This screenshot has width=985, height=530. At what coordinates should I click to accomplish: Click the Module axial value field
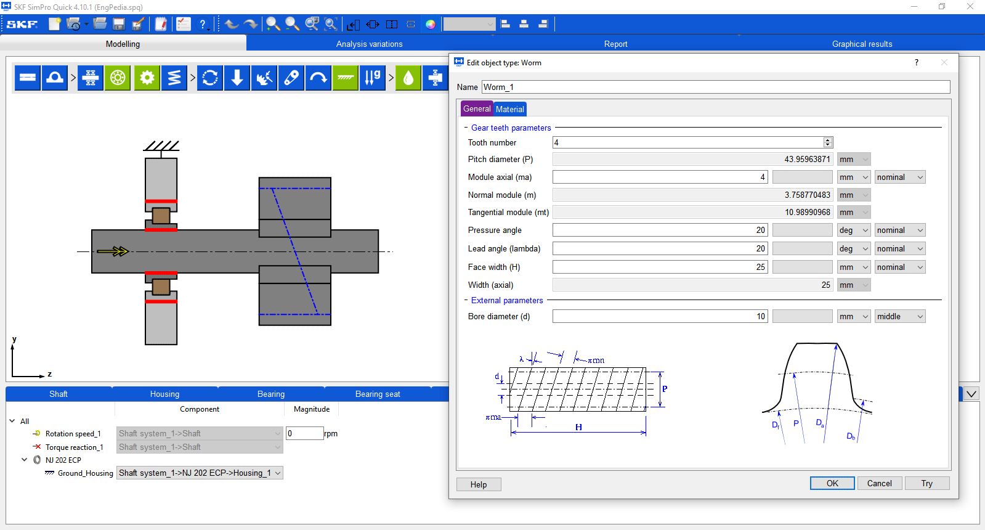point(660,177)
